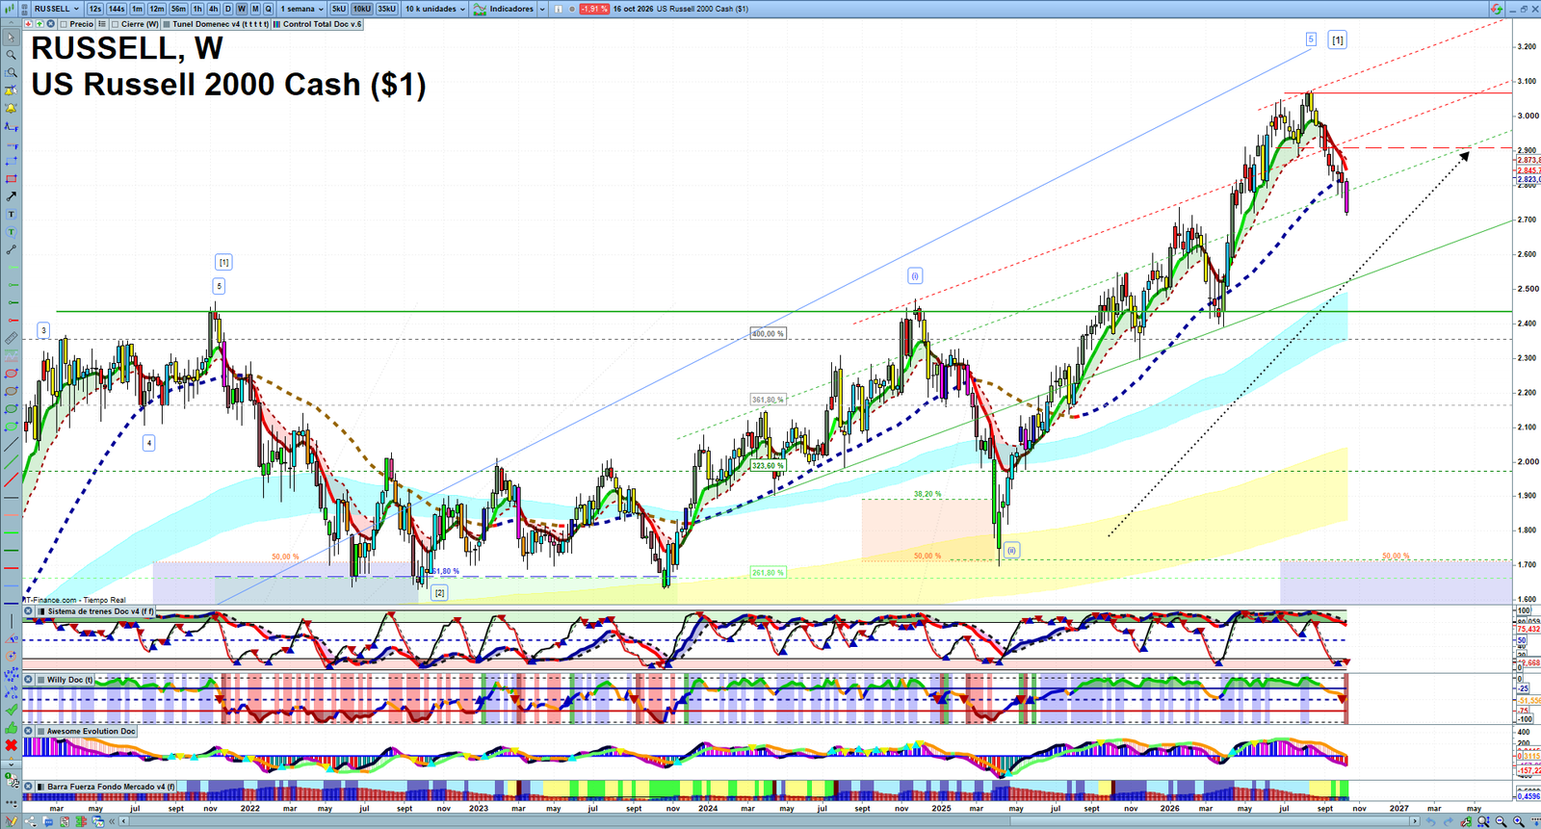Select the black arrow drawing tool
Viewport: 1541px width, 829px height.
tap(12, 196)
